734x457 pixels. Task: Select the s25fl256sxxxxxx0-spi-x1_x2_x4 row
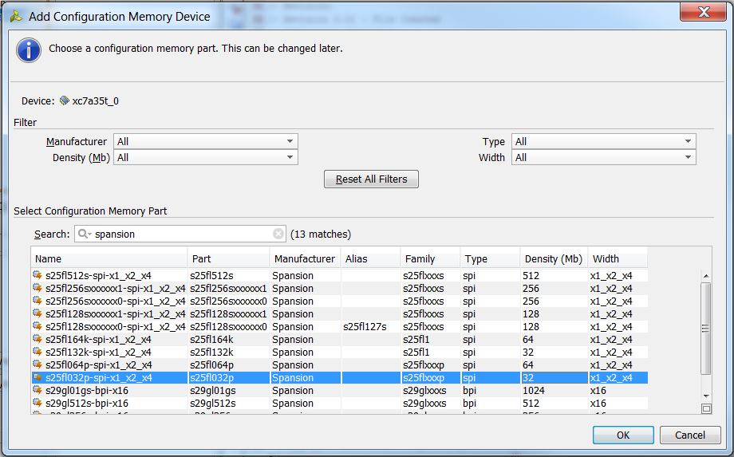[340, 301]
